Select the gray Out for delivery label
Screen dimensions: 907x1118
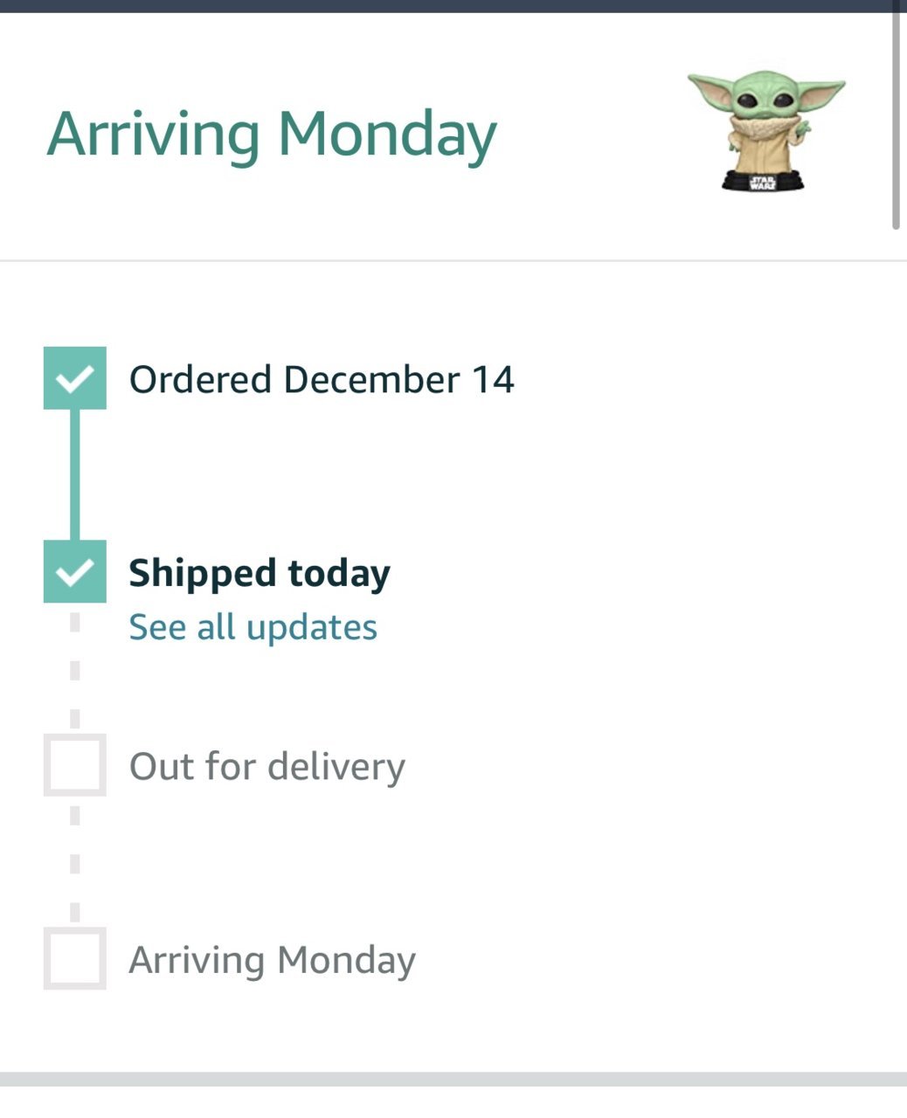[x=267, y=767]
